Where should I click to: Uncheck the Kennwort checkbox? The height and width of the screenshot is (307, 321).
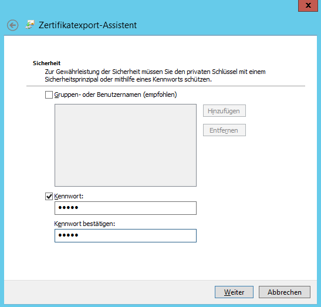(49, 197)
